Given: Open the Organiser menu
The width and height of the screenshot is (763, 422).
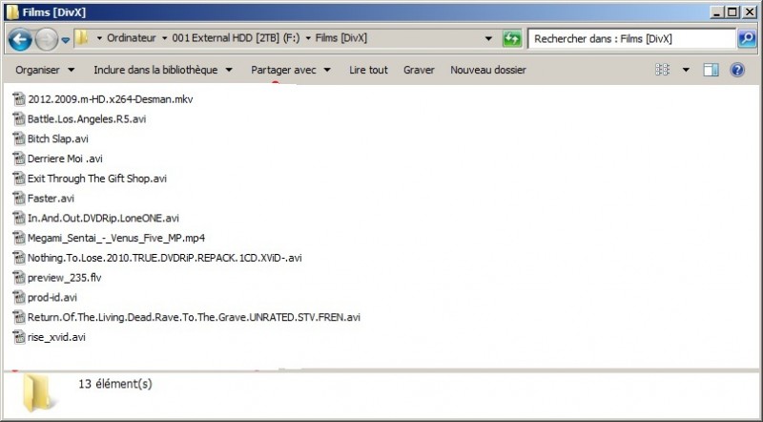Looking at the screenshot, I should click(x=44, y=70).
